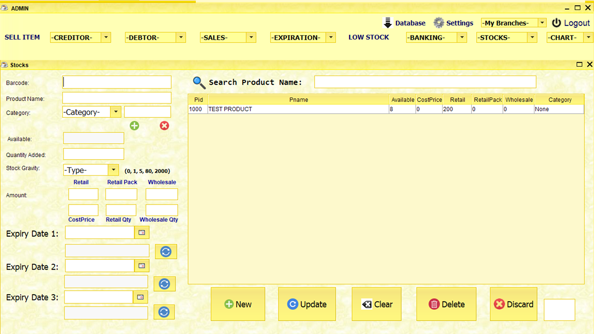Open the calendar picker for Expiry Date 2
Viewport: 594px width, 334px height.
click(141, 265)
